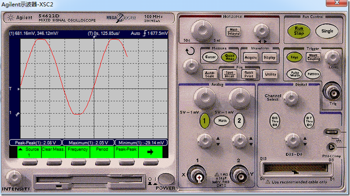Open the Utility menu
Viewport: 350px width, 196px height.
click(x=270, y=74)
